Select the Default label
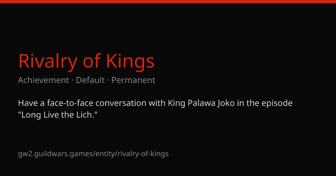This screenshot has height=176, width=336. [90, 80]
